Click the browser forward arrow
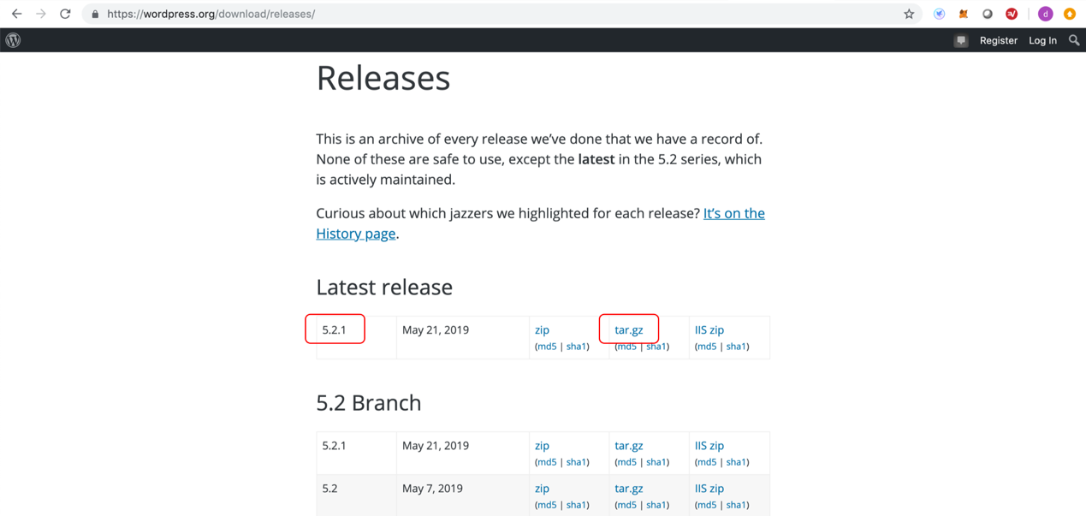Viewport: 1086px width, 516px height. click(x=40, y=14)
